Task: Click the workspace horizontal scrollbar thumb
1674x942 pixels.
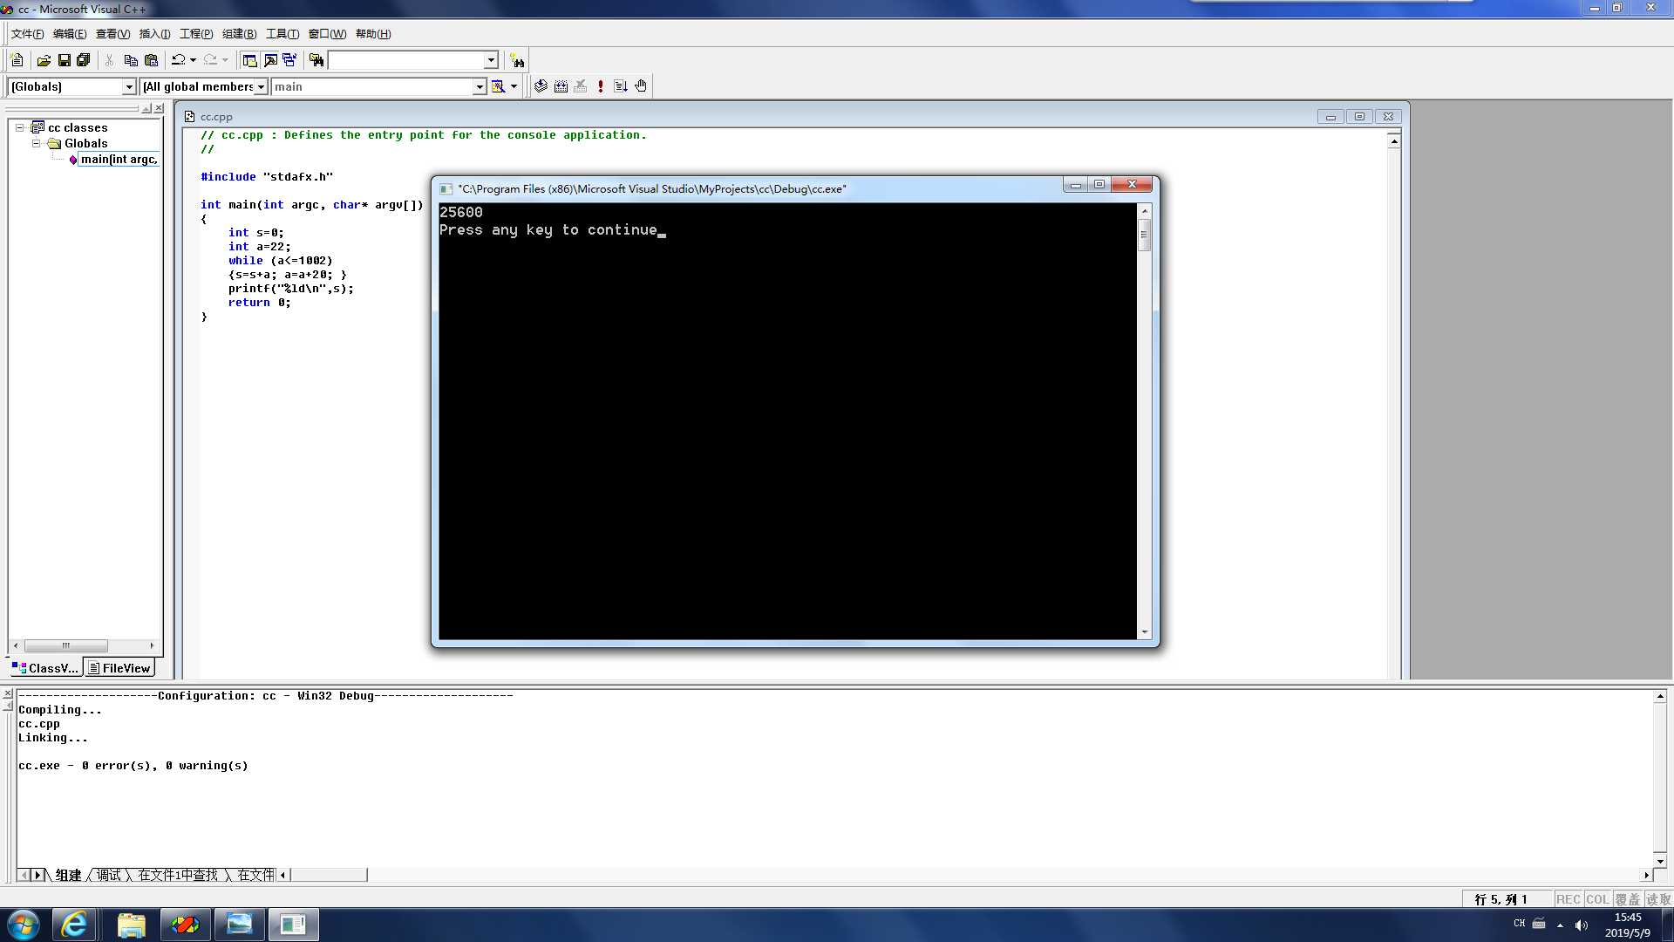Action: point(66,645)
